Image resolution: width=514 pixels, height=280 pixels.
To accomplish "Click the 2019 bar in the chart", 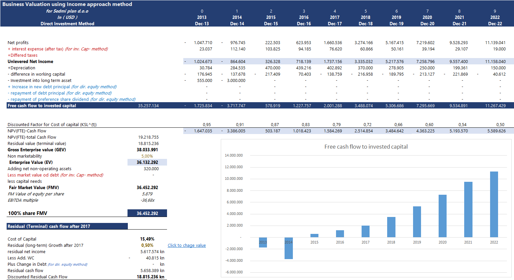I will [x=417, y=222].
